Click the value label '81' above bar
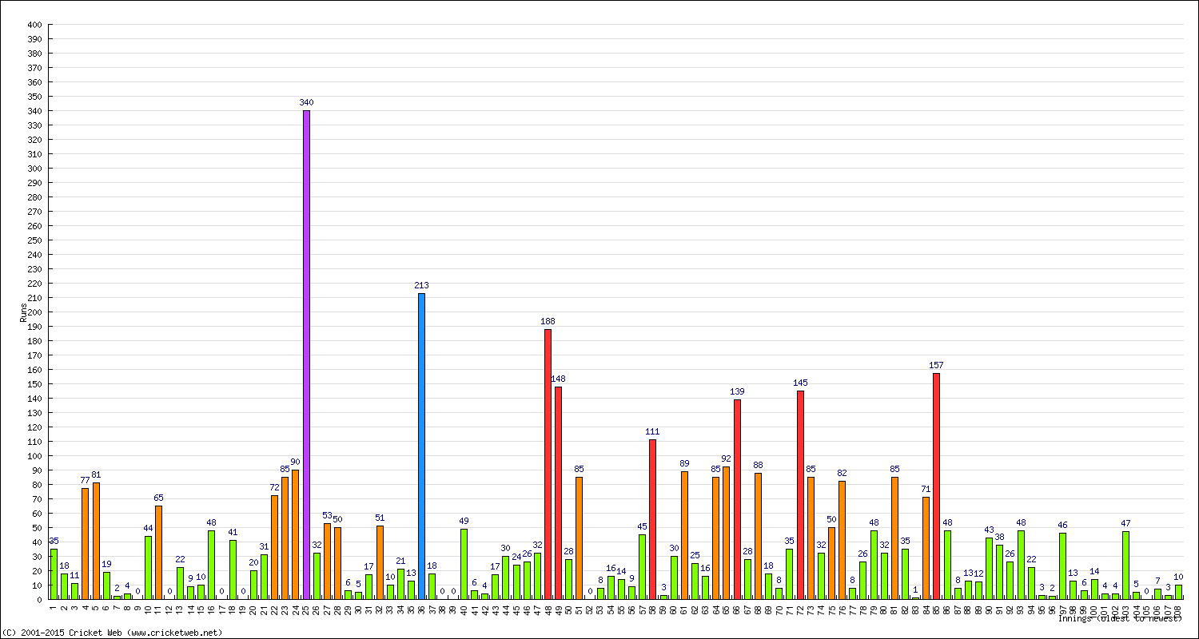Viewport: 1199px width, 639px height. tap(95, 474)
